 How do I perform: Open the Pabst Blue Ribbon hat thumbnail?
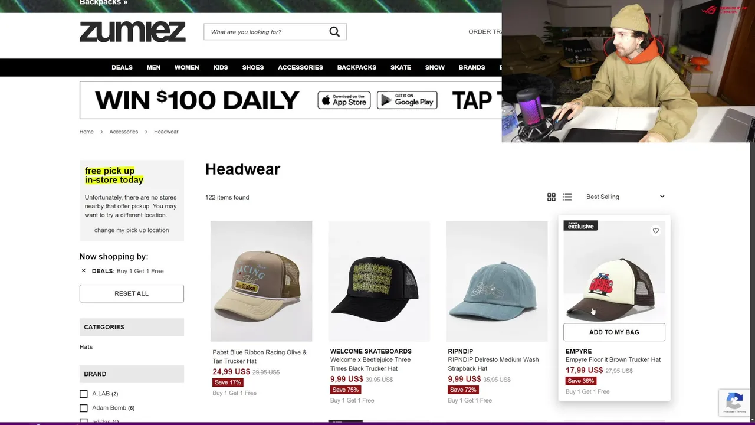(x=261, y=281)
